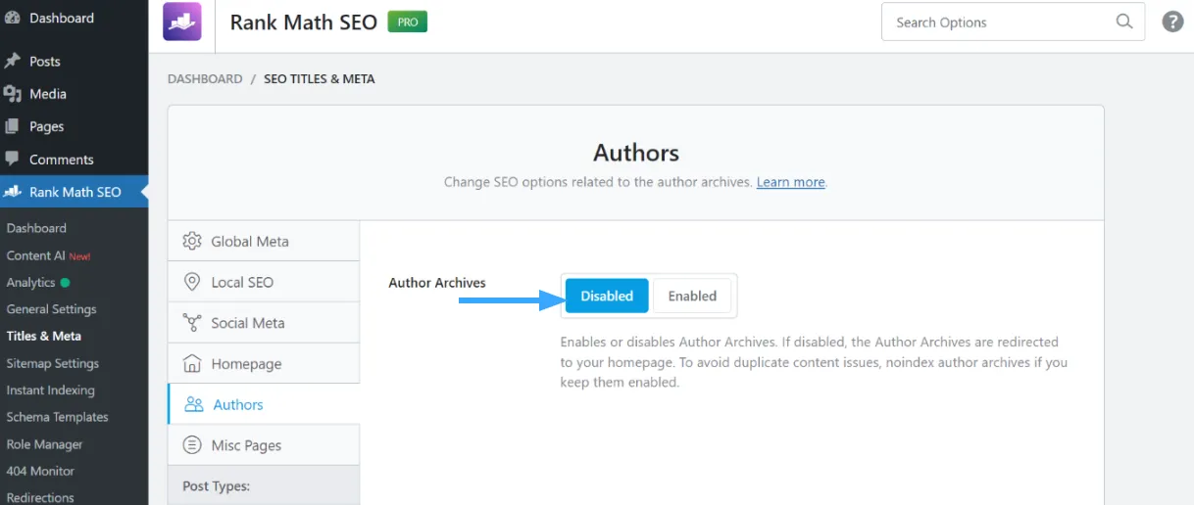Open 404 Monitor submenu item
1194x505 pixels.
40,471
